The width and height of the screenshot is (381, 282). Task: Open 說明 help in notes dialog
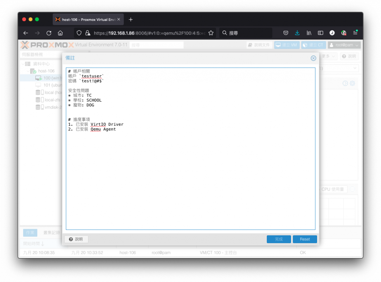coord(76,239)
